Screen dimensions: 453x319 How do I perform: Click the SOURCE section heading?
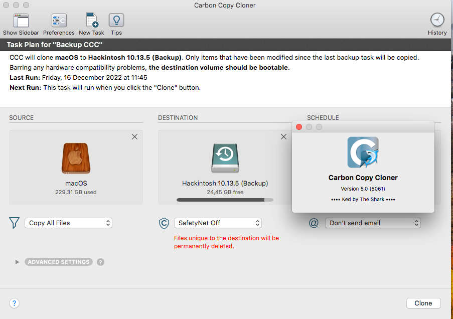point(22,117)
